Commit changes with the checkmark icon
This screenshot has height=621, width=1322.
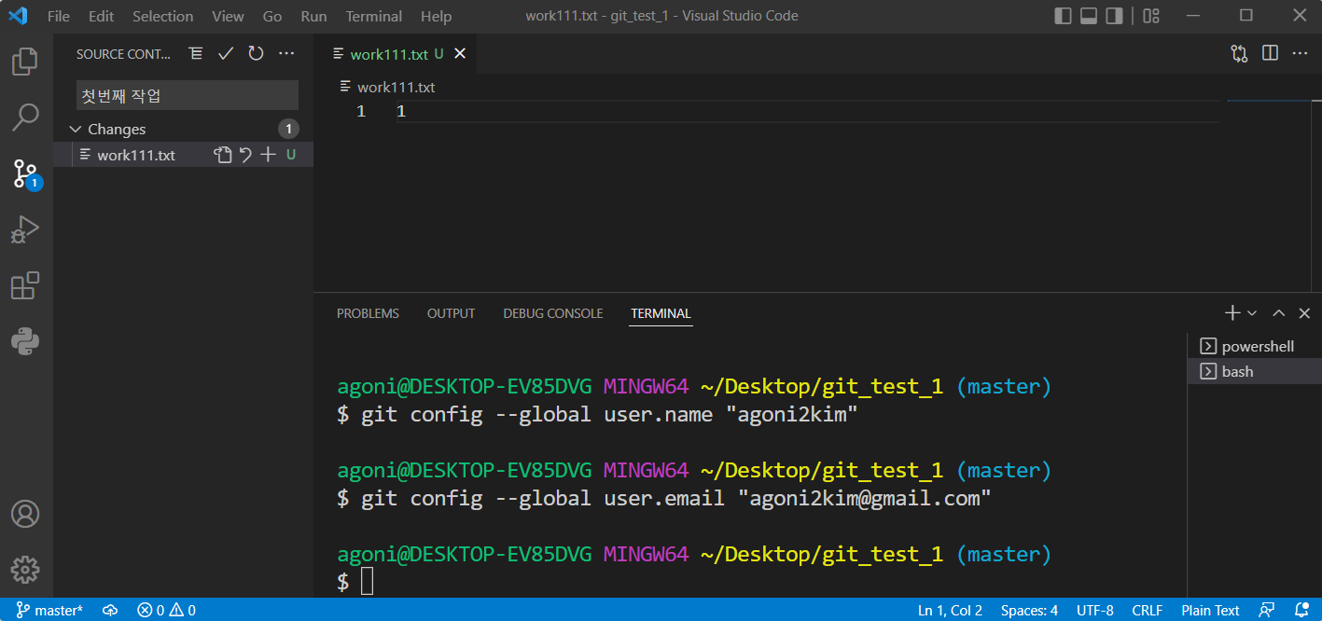pos(225,54)
